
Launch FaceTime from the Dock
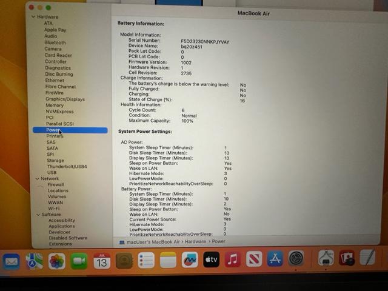click(79, 261)
